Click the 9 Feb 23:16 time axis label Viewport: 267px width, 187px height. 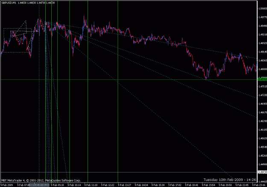click(x=258, y=185)
